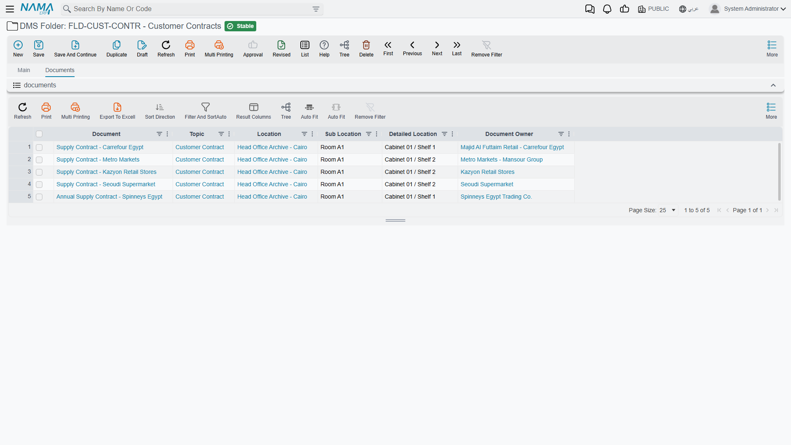The height and width of the screenshot is (445, 791).
Task: Collapse the documents section
Action: [x=773, y=85]
